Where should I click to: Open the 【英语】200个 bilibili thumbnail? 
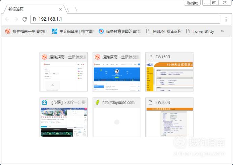63,117
